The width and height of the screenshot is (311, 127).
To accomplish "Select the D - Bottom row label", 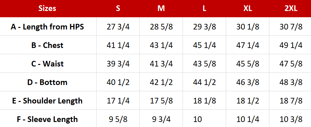I will point(47,82).
